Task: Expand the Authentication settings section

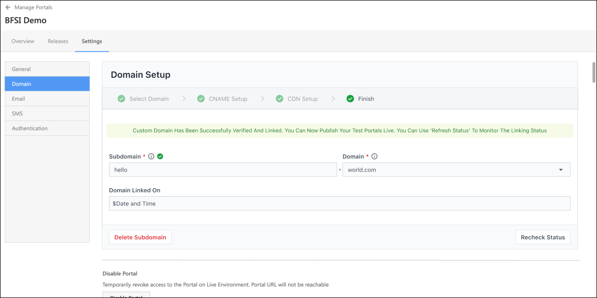Action: [x=30, y=128]
